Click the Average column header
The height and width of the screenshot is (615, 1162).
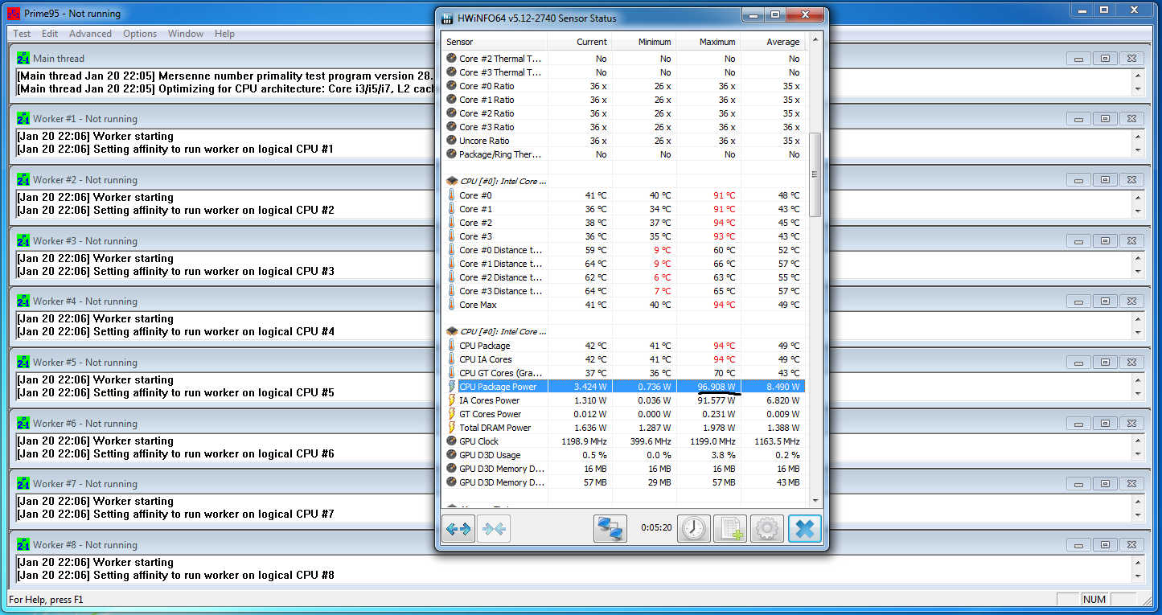click(773, 42)
